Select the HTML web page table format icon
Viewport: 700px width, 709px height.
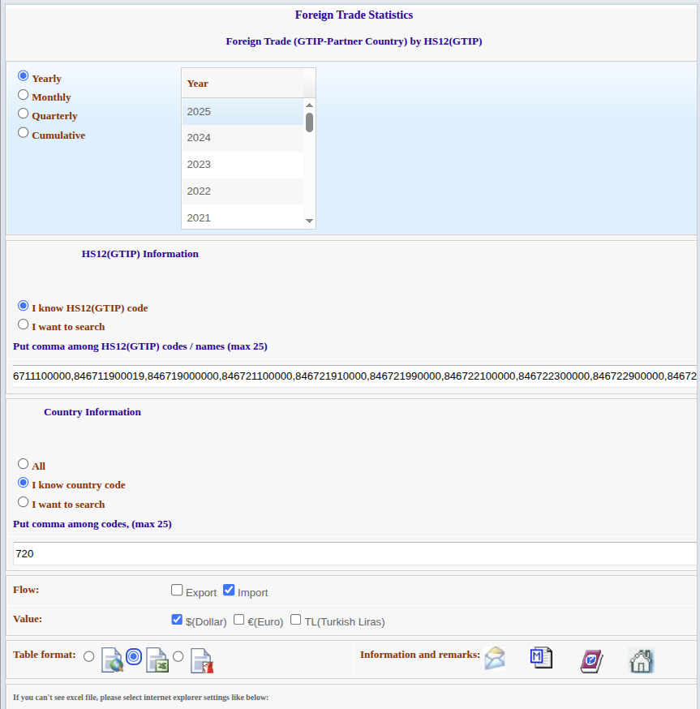(112, 660)
